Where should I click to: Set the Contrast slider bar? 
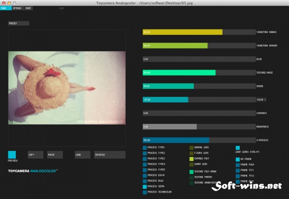coord(199,113)
